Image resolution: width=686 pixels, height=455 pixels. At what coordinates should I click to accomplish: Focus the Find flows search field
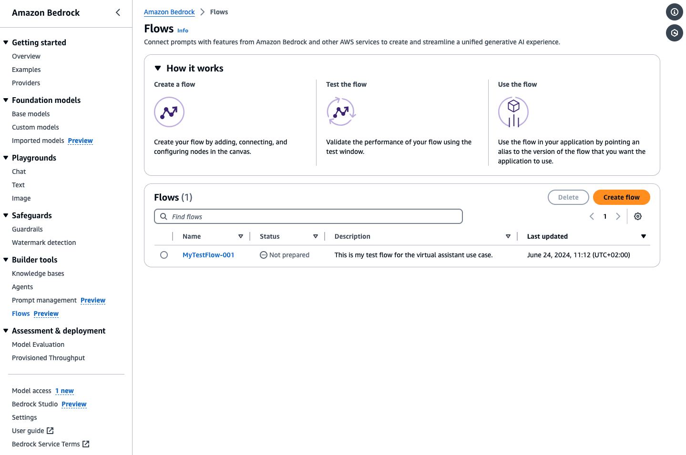(x=308, y=216)
